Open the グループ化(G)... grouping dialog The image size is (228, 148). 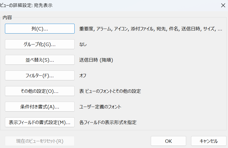tap(40, 44)
